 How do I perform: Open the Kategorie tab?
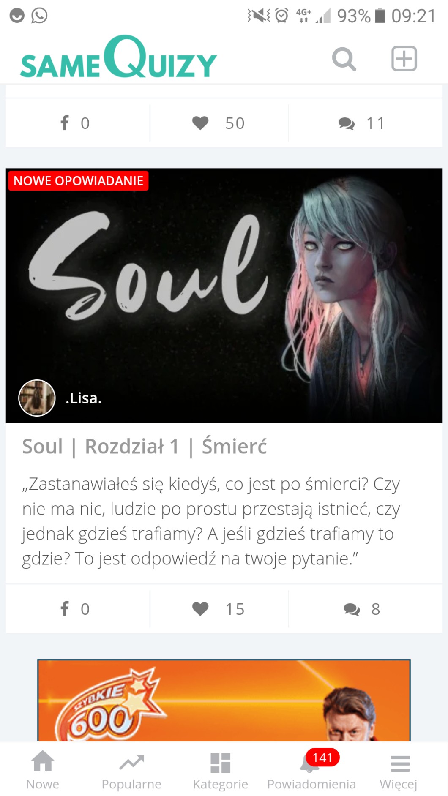[220, 770]
